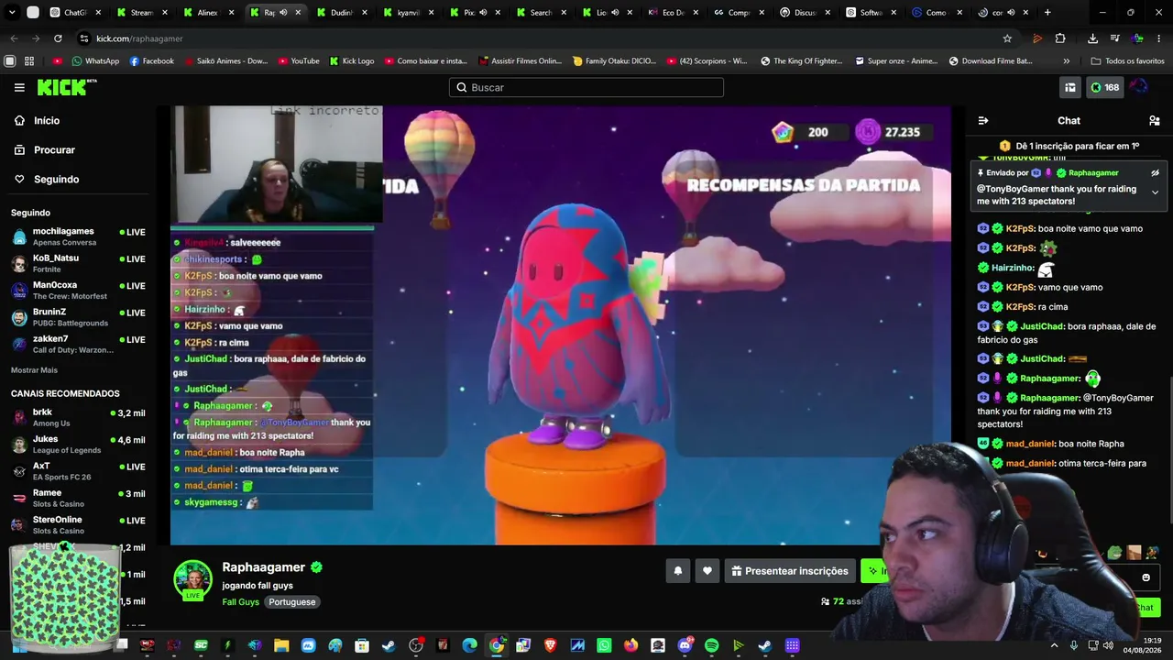This screenshot has width=1173, height=660.
Task: Open the Kick Logo bookmark
Action: pyautogui.click(x=351, y=61)
